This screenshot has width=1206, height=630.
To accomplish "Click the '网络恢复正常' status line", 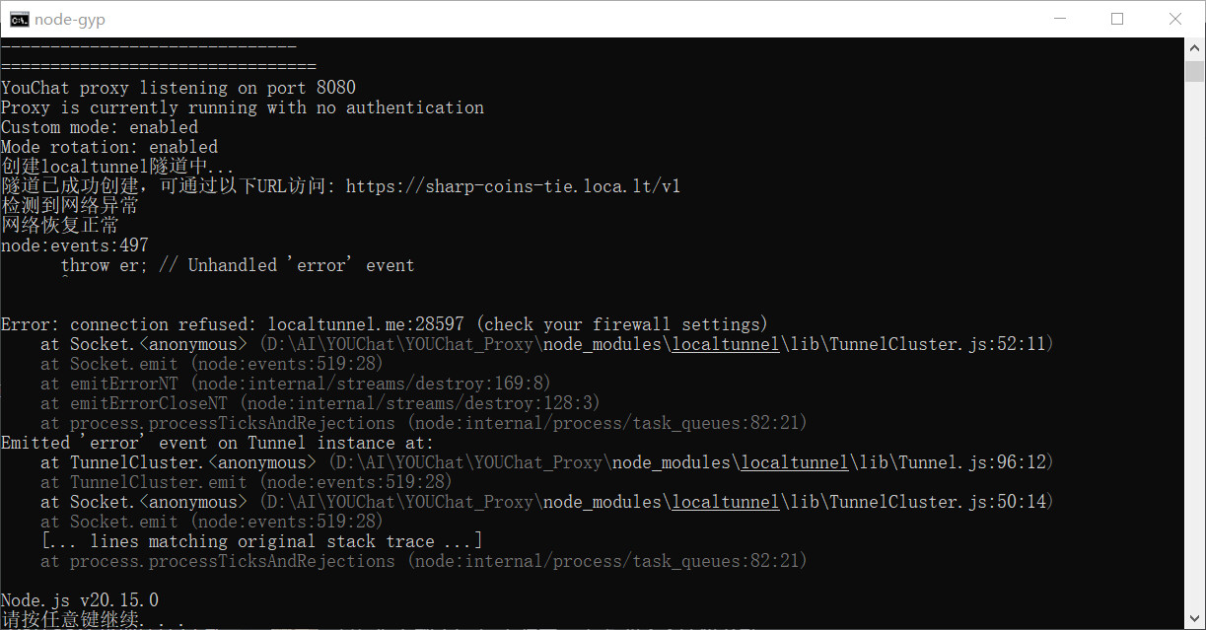I will [x=60, y=226].
